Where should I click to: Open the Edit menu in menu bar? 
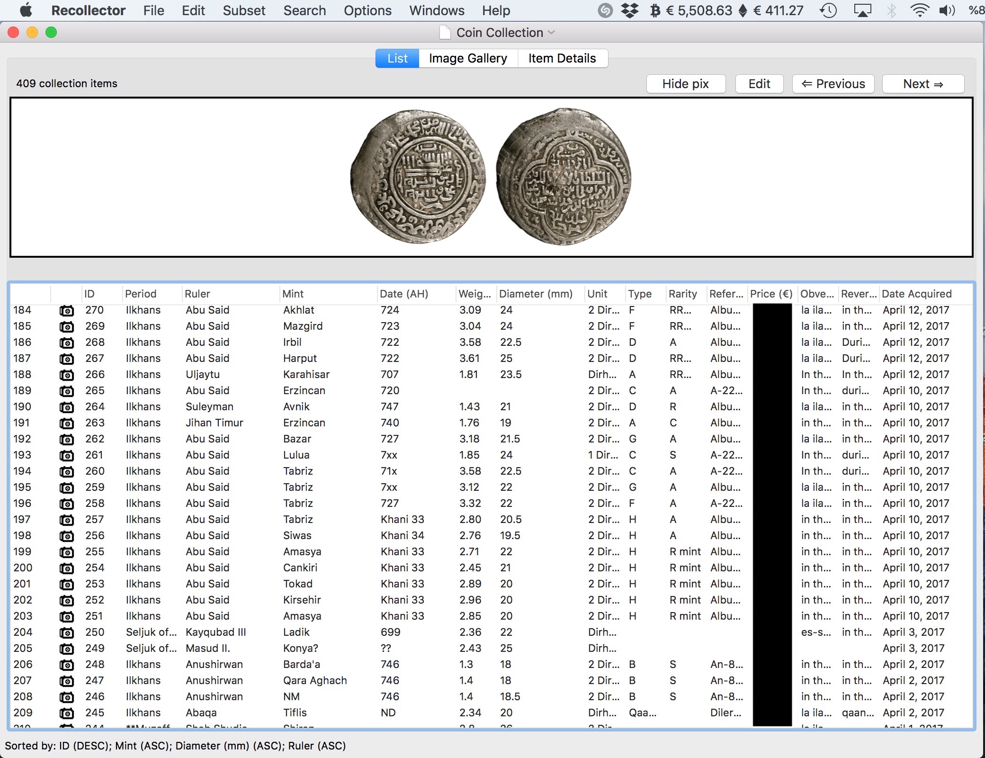[193, 10]
